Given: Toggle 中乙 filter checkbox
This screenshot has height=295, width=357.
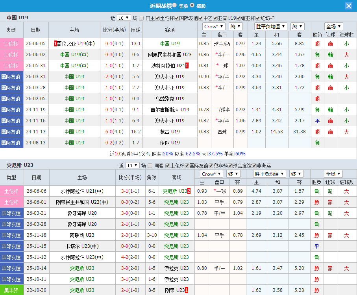Looking at the screenshot, I should point(201,18).
